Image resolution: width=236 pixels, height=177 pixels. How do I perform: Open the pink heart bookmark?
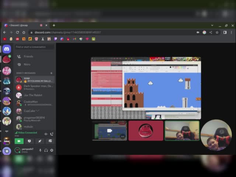[87, 39]
